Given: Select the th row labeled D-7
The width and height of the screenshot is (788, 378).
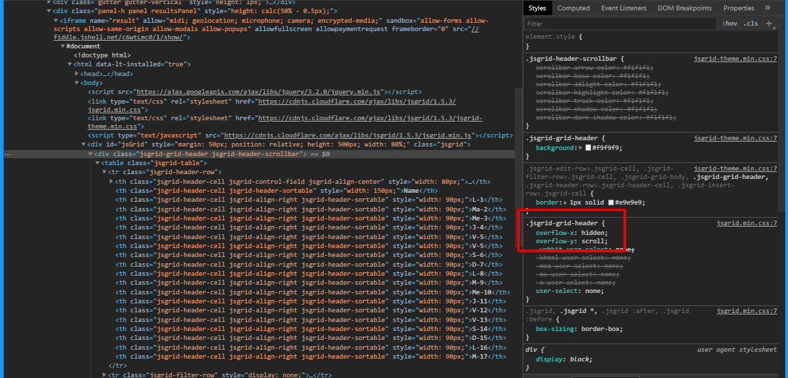Looking at the screenshot, I should click(x=308, y=265).
